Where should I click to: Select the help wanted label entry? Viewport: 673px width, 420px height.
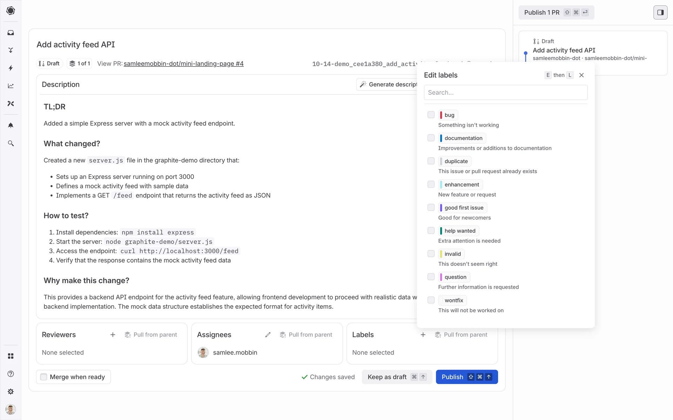[460, 231]
